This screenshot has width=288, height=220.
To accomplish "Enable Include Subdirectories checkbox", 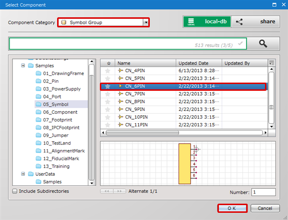I will coord(15,191).
